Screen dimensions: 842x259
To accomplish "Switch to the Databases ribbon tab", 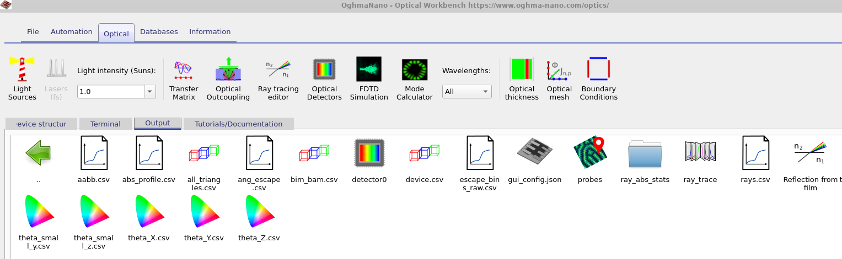I will pyautogui.click(x=159, y=32).
